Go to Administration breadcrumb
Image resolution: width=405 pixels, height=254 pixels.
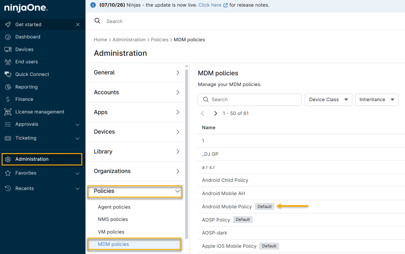(x=129, y=40)
